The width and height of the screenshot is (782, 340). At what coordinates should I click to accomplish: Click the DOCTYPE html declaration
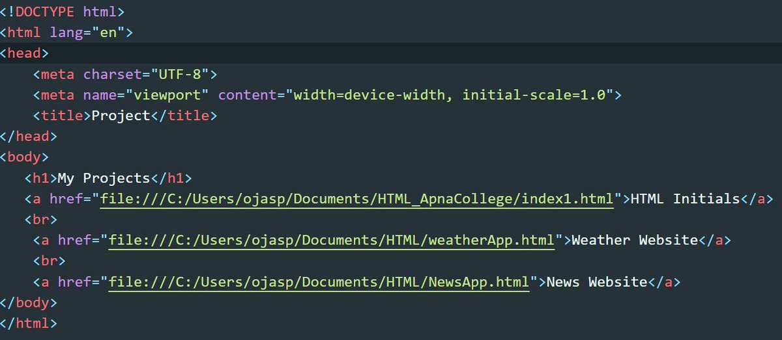pyautogui.click(x=63, y=12)
